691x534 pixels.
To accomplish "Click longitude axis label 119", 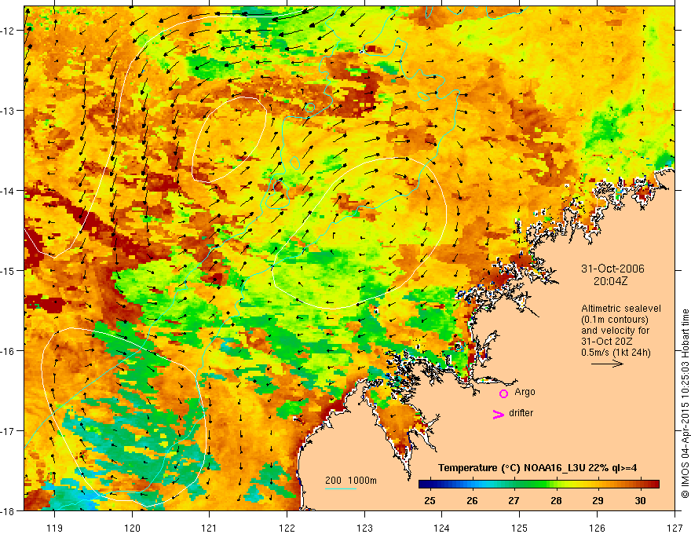I will [x=55, y=528].
